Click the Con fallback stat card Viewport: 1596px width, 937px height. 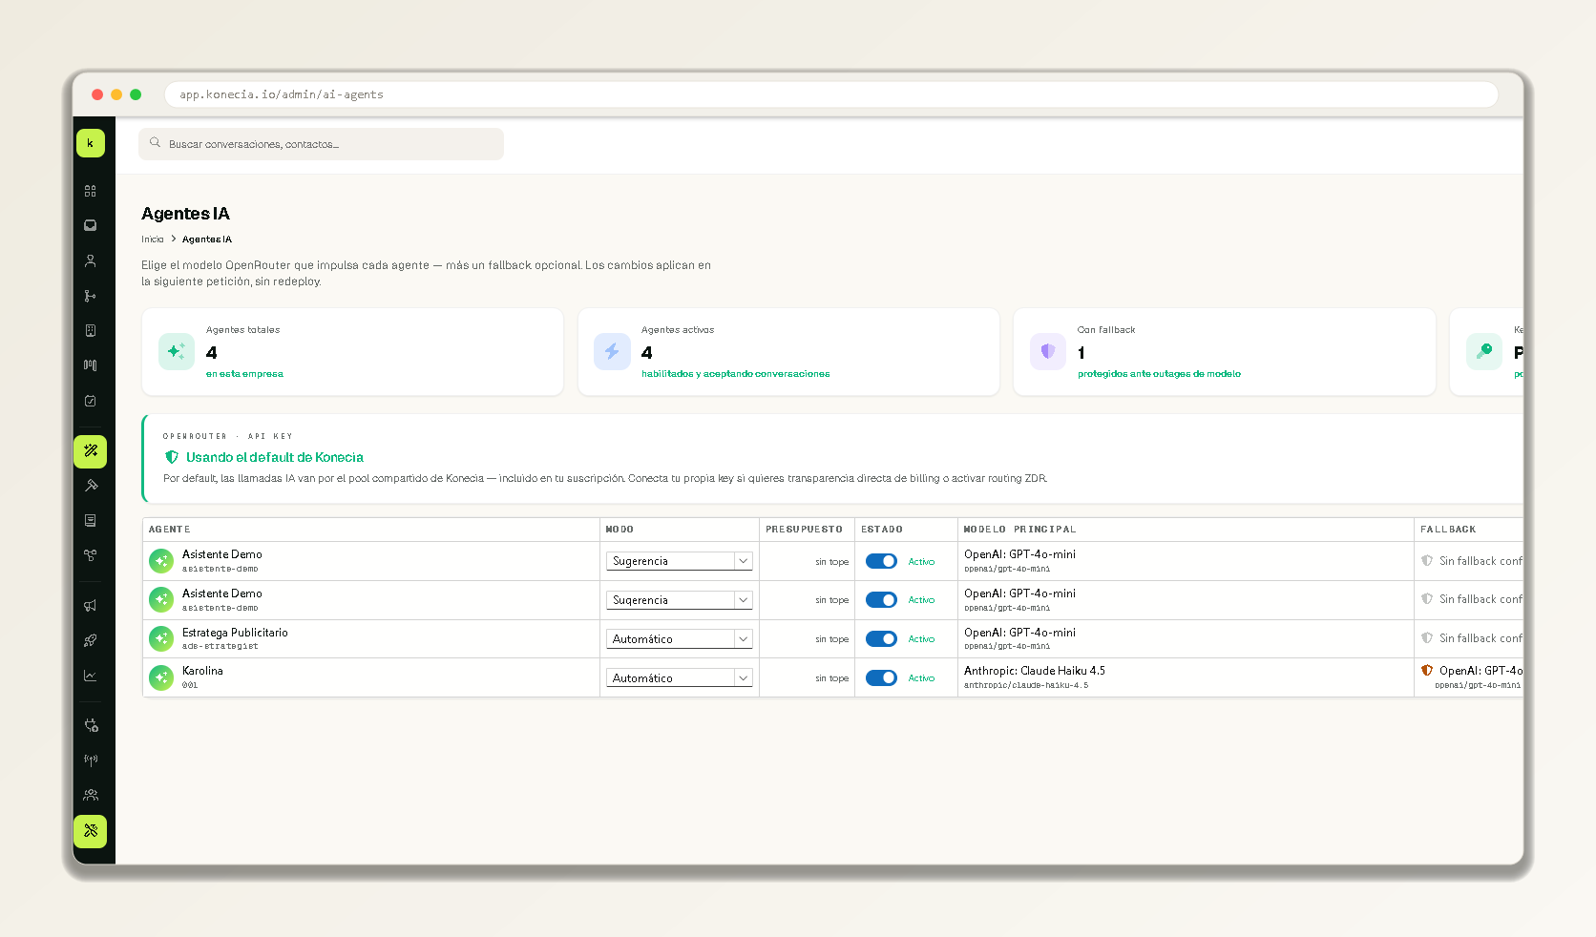(x=1225, y=351)
